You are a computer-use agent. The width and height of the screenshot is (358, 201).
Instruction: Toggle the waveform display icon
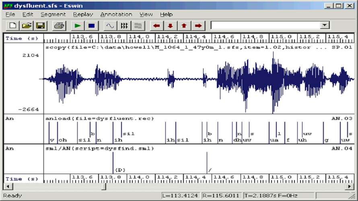[x=110, y=26]
